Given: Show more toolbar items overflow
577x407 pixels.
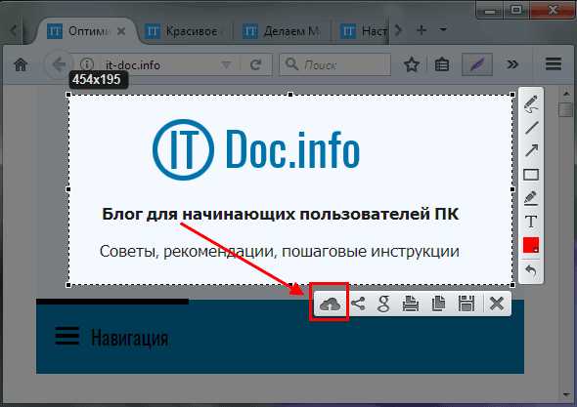Looking at the screenshot, I should point(512,64).
